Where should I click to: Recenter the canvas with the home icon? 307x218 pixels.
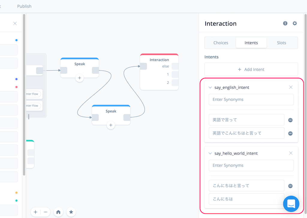58,212
